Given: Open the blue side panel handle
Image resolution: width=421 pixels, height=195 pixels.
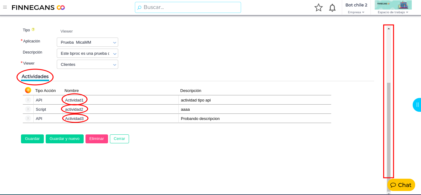Looking at the screenshot, I should tap(417, 105).
